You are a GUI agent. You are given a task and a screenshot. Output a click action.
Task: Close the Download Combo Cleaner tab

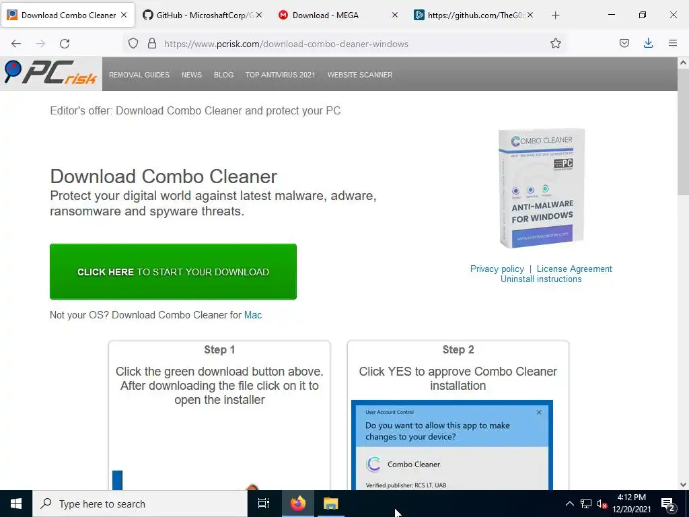[x=124, y=15]
